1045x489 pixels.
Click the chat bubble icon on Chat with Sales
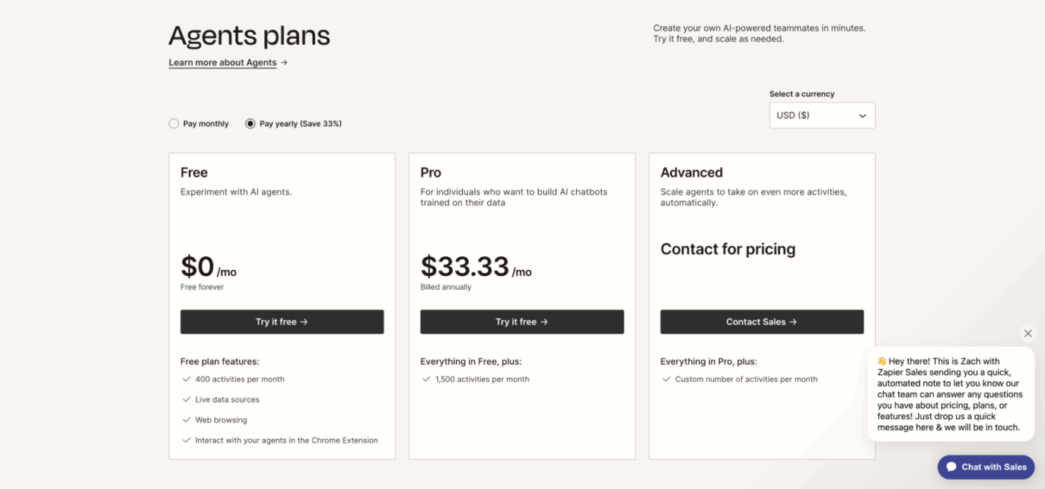(x=952, y=467)
